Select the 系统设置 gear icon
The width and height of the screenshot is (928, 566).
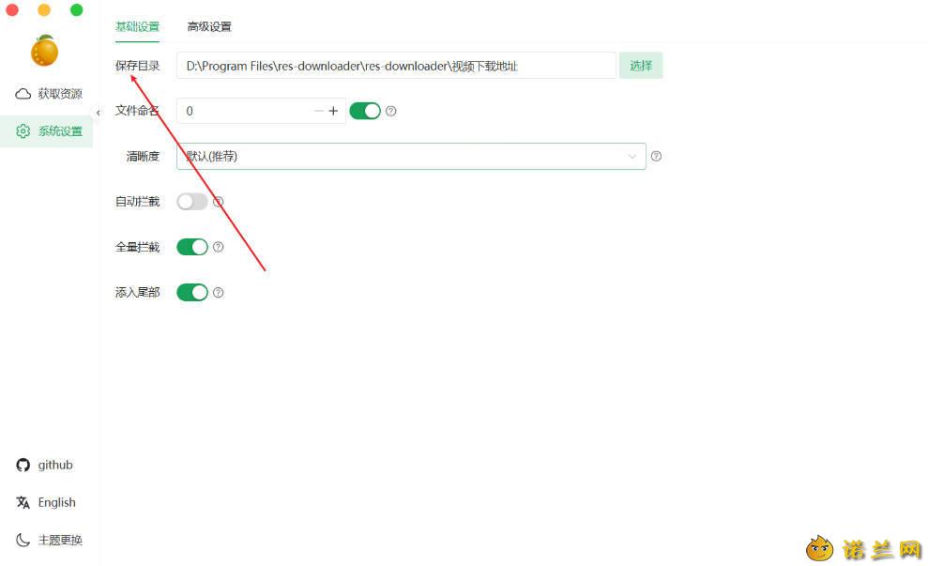(x=23, y=130)
